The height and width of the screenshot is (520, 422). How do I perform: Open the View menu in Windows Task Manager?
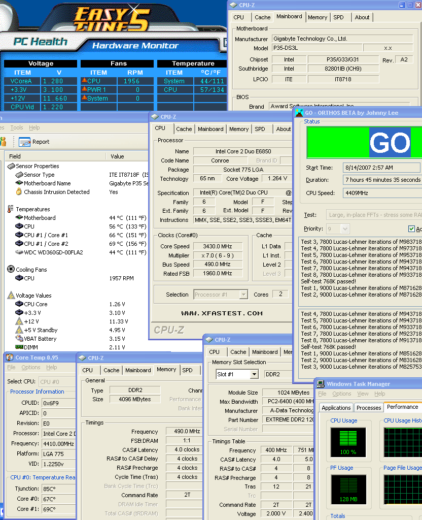[363, 394]
